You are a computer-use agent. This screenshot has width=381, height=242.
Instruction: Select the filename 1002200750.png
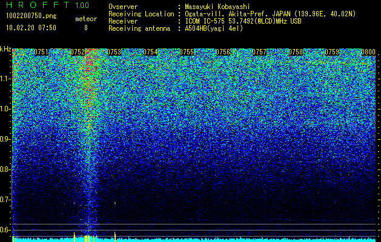click(x=31, y=16)
